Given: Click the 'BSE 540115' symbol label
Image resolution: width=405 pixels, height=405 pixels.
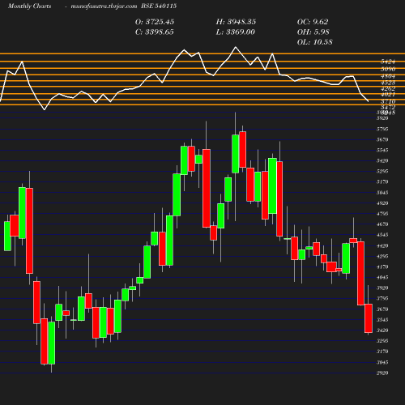Looking at the screenshot, I should [159, 6].
